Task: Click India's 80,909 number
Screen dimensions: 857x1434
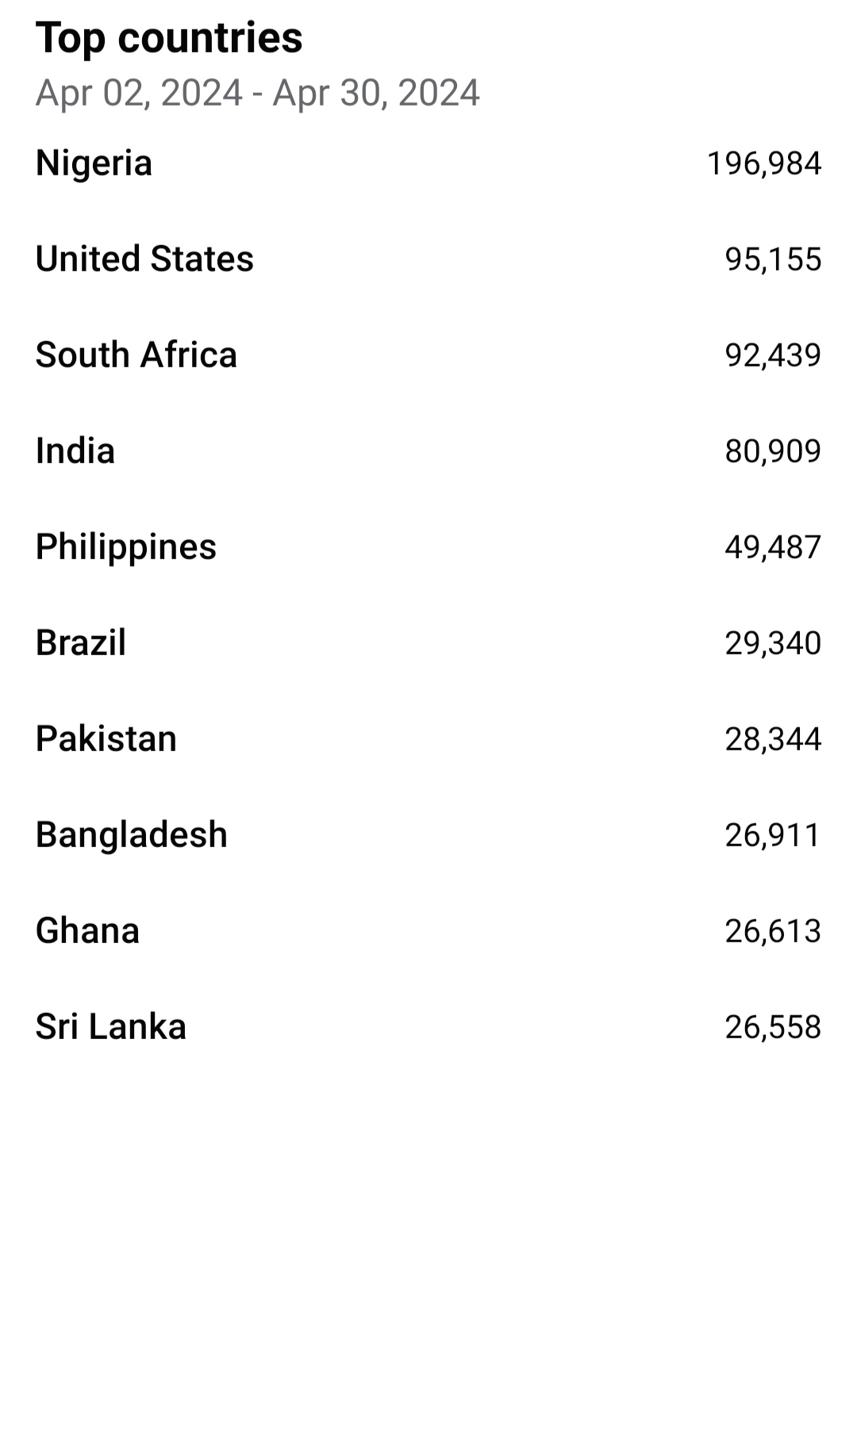Action: coord(774,451)
